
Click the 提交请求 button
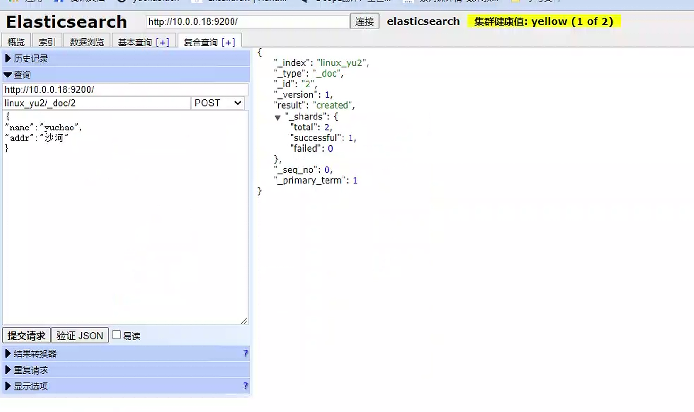pos(26,335)
